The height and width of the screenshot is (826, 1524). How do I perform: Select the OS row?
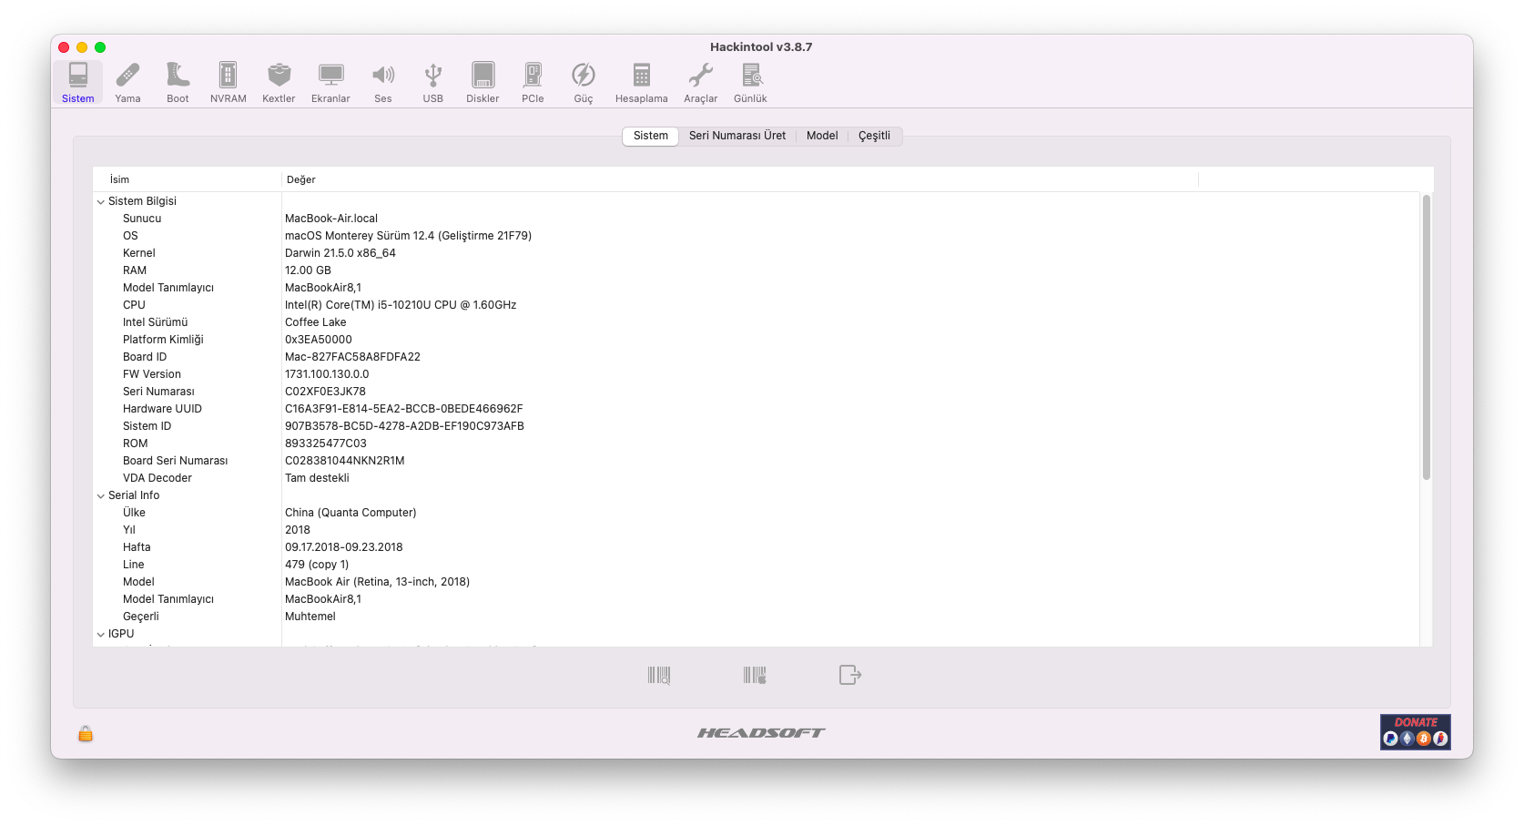[757, 236]
